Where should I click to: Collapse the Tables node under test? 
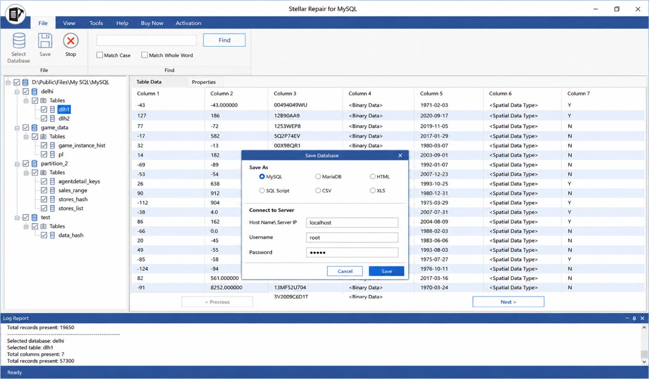26,226
